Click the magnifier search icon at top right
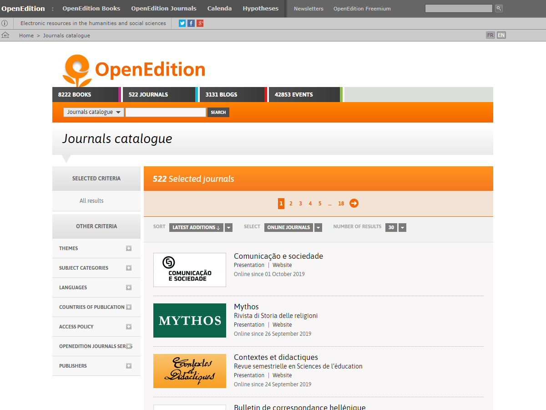This screenshot has width=546, height=410. click(499, 9)
